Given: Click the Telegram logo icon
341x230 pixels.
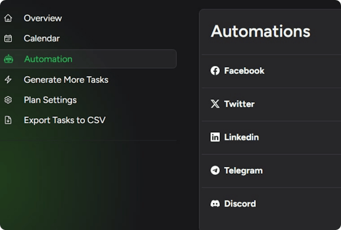Looking at the screenshot, I should tap(215, 170).
